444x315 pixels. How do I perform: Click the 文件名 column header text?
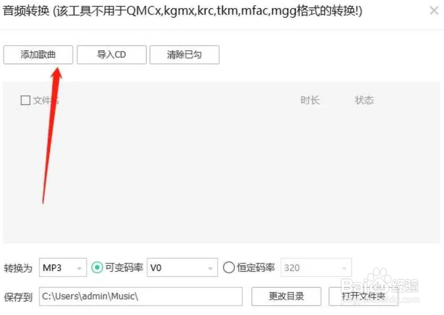(x=46, y=100)
